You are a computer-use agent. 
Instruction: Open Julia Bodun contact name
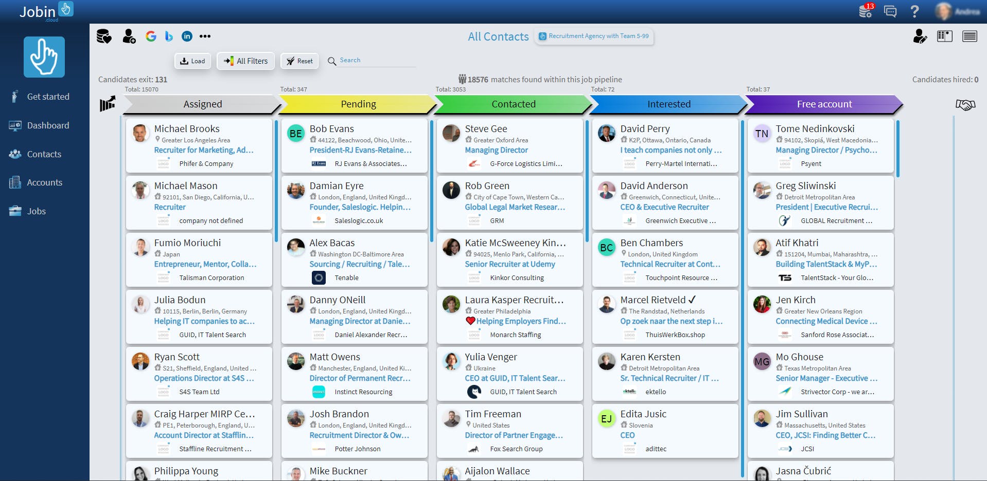tap(180, 300)
